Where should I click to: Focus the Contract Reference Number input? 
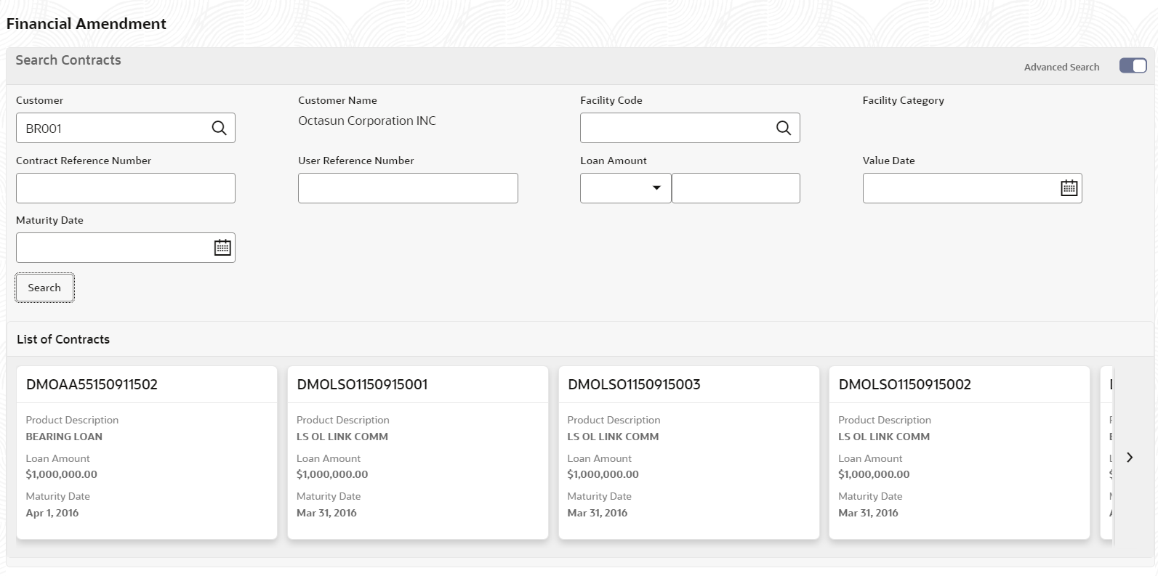point(126,188)
